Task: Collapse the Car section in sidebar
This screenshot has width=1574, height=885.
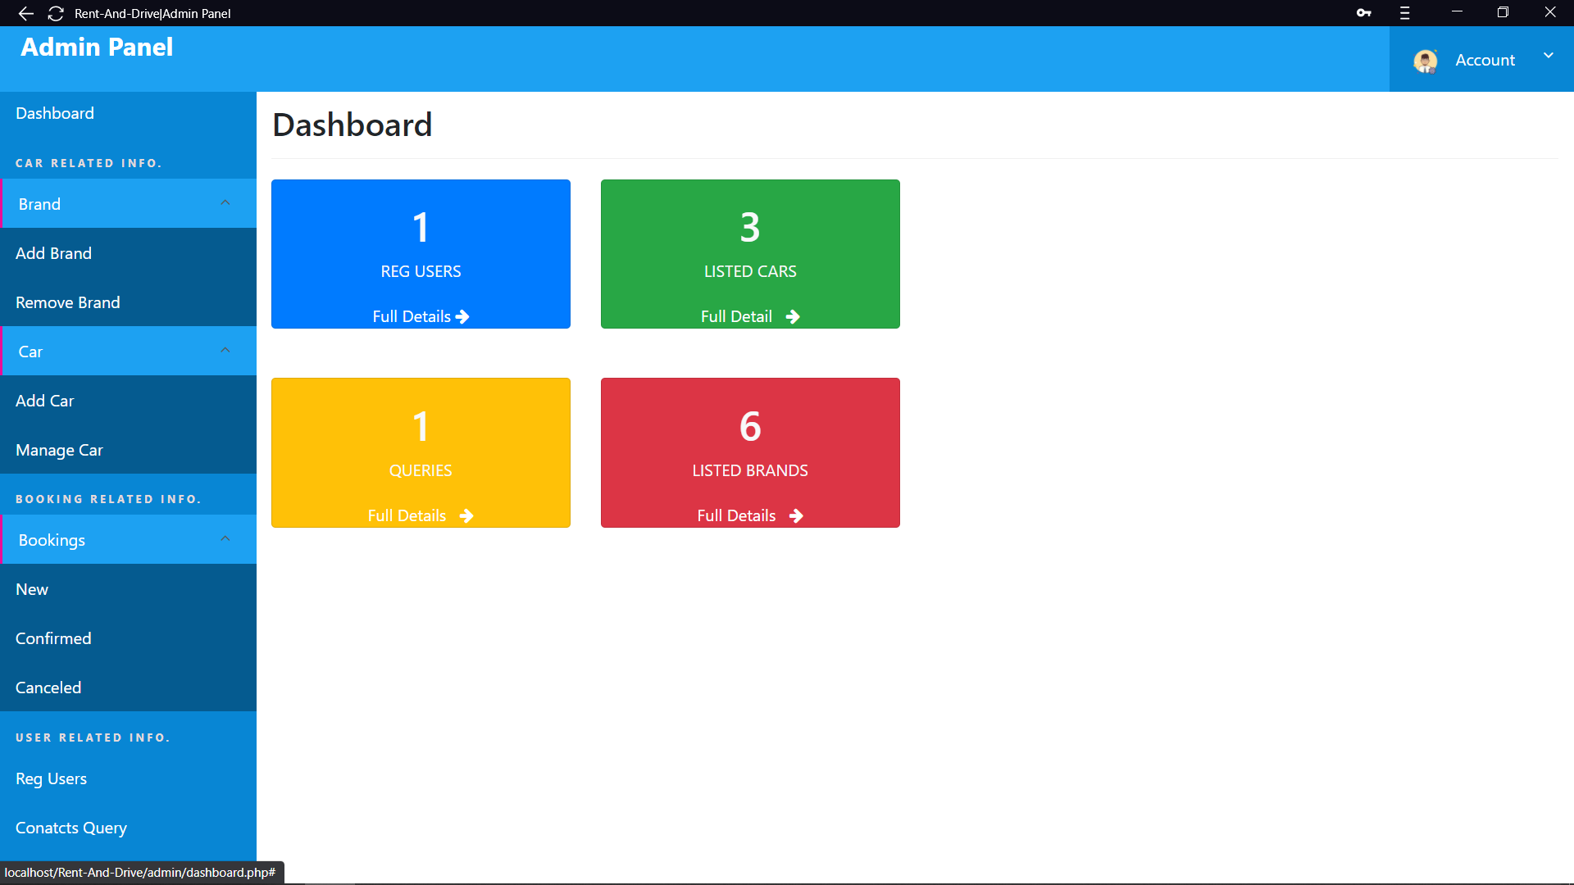Action: 225,349
